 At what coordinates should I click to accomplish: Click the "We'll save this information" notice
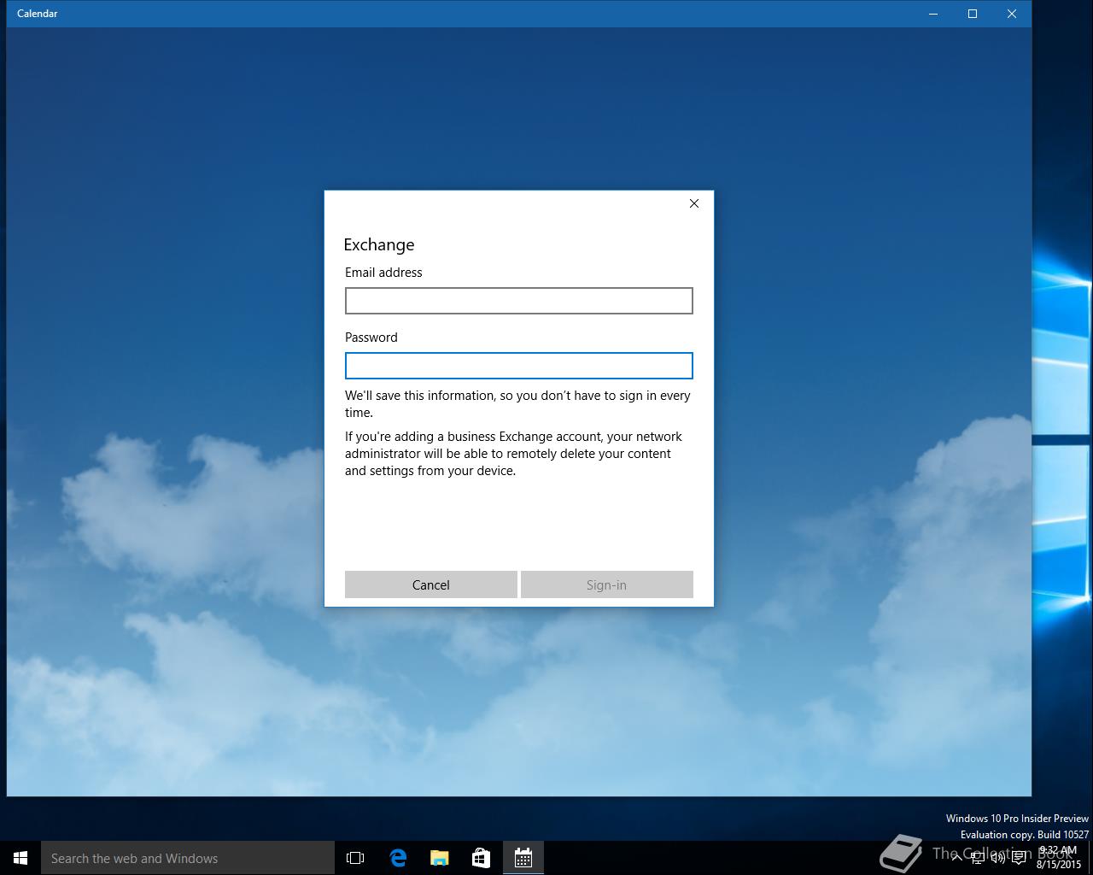click(517, 403)
